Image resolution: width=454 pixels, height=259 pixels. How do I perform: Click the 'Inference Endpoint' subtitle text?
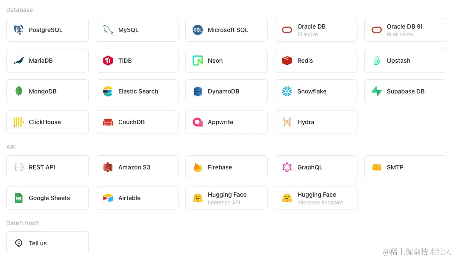tap(320, 203)
